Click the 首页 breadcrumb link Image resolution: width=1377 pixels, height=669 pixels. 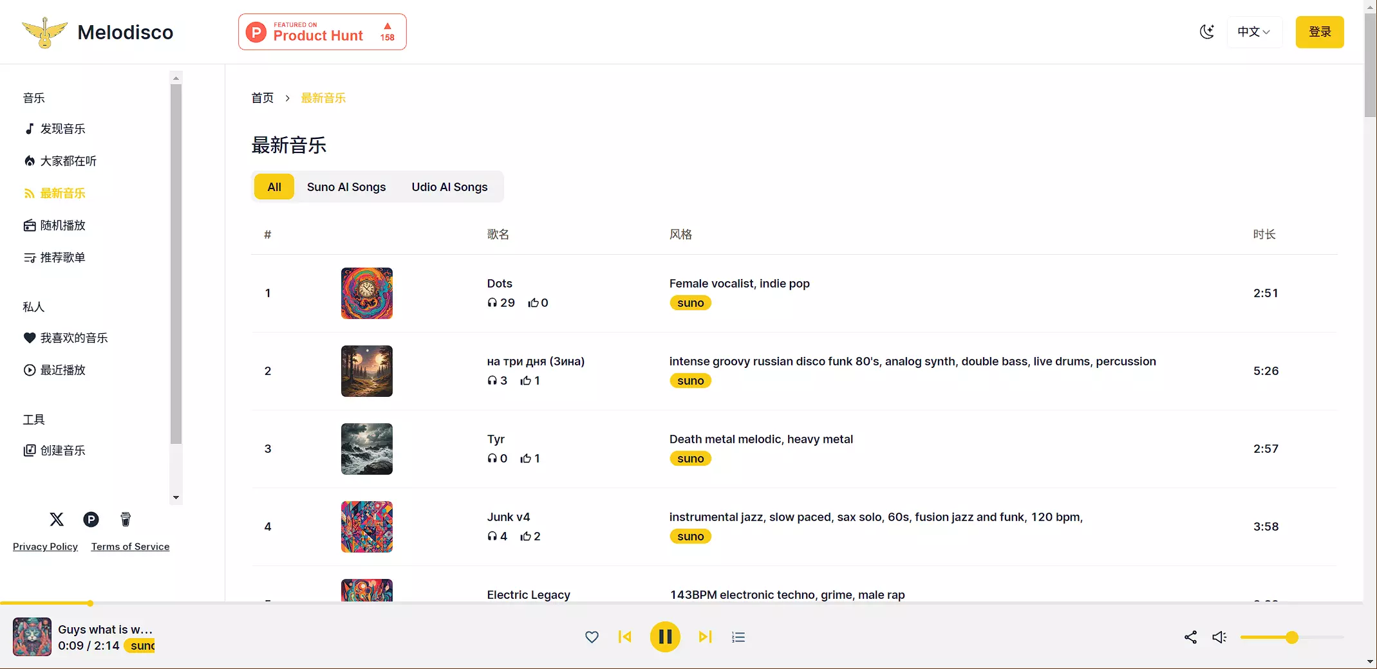[262, 98]
